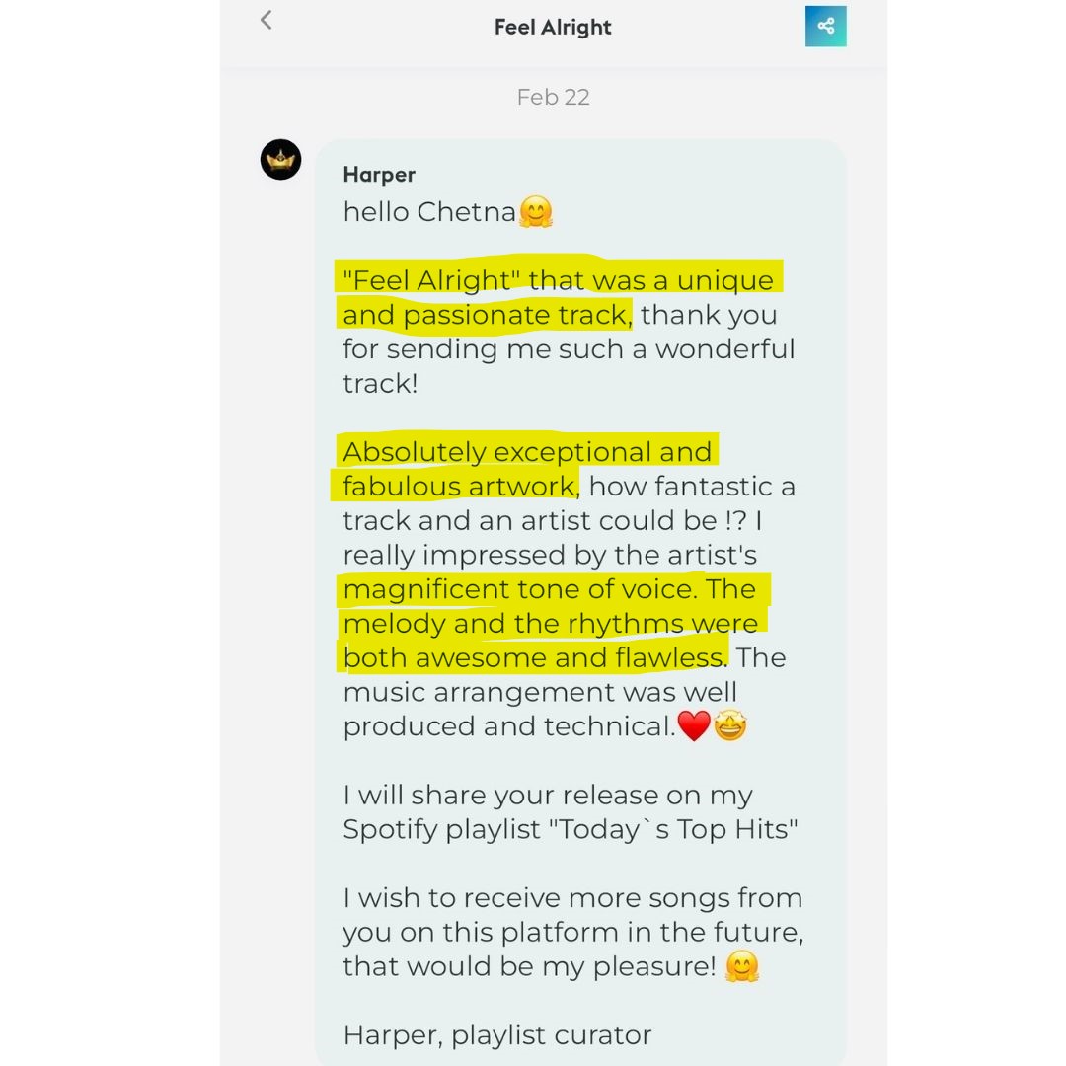Tap the hugging emoji after 'my pleasure!'
This screenshot has width=1066, height=1066.
(x=741, y=966)
